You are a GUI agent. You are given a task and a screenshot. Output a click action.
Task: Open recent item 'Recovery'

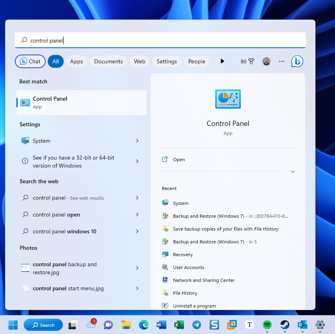pyautogui.click(x=183, y=255)
